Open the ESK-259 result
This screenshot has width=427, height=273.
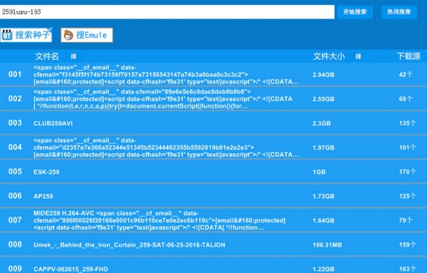(46, 172)
